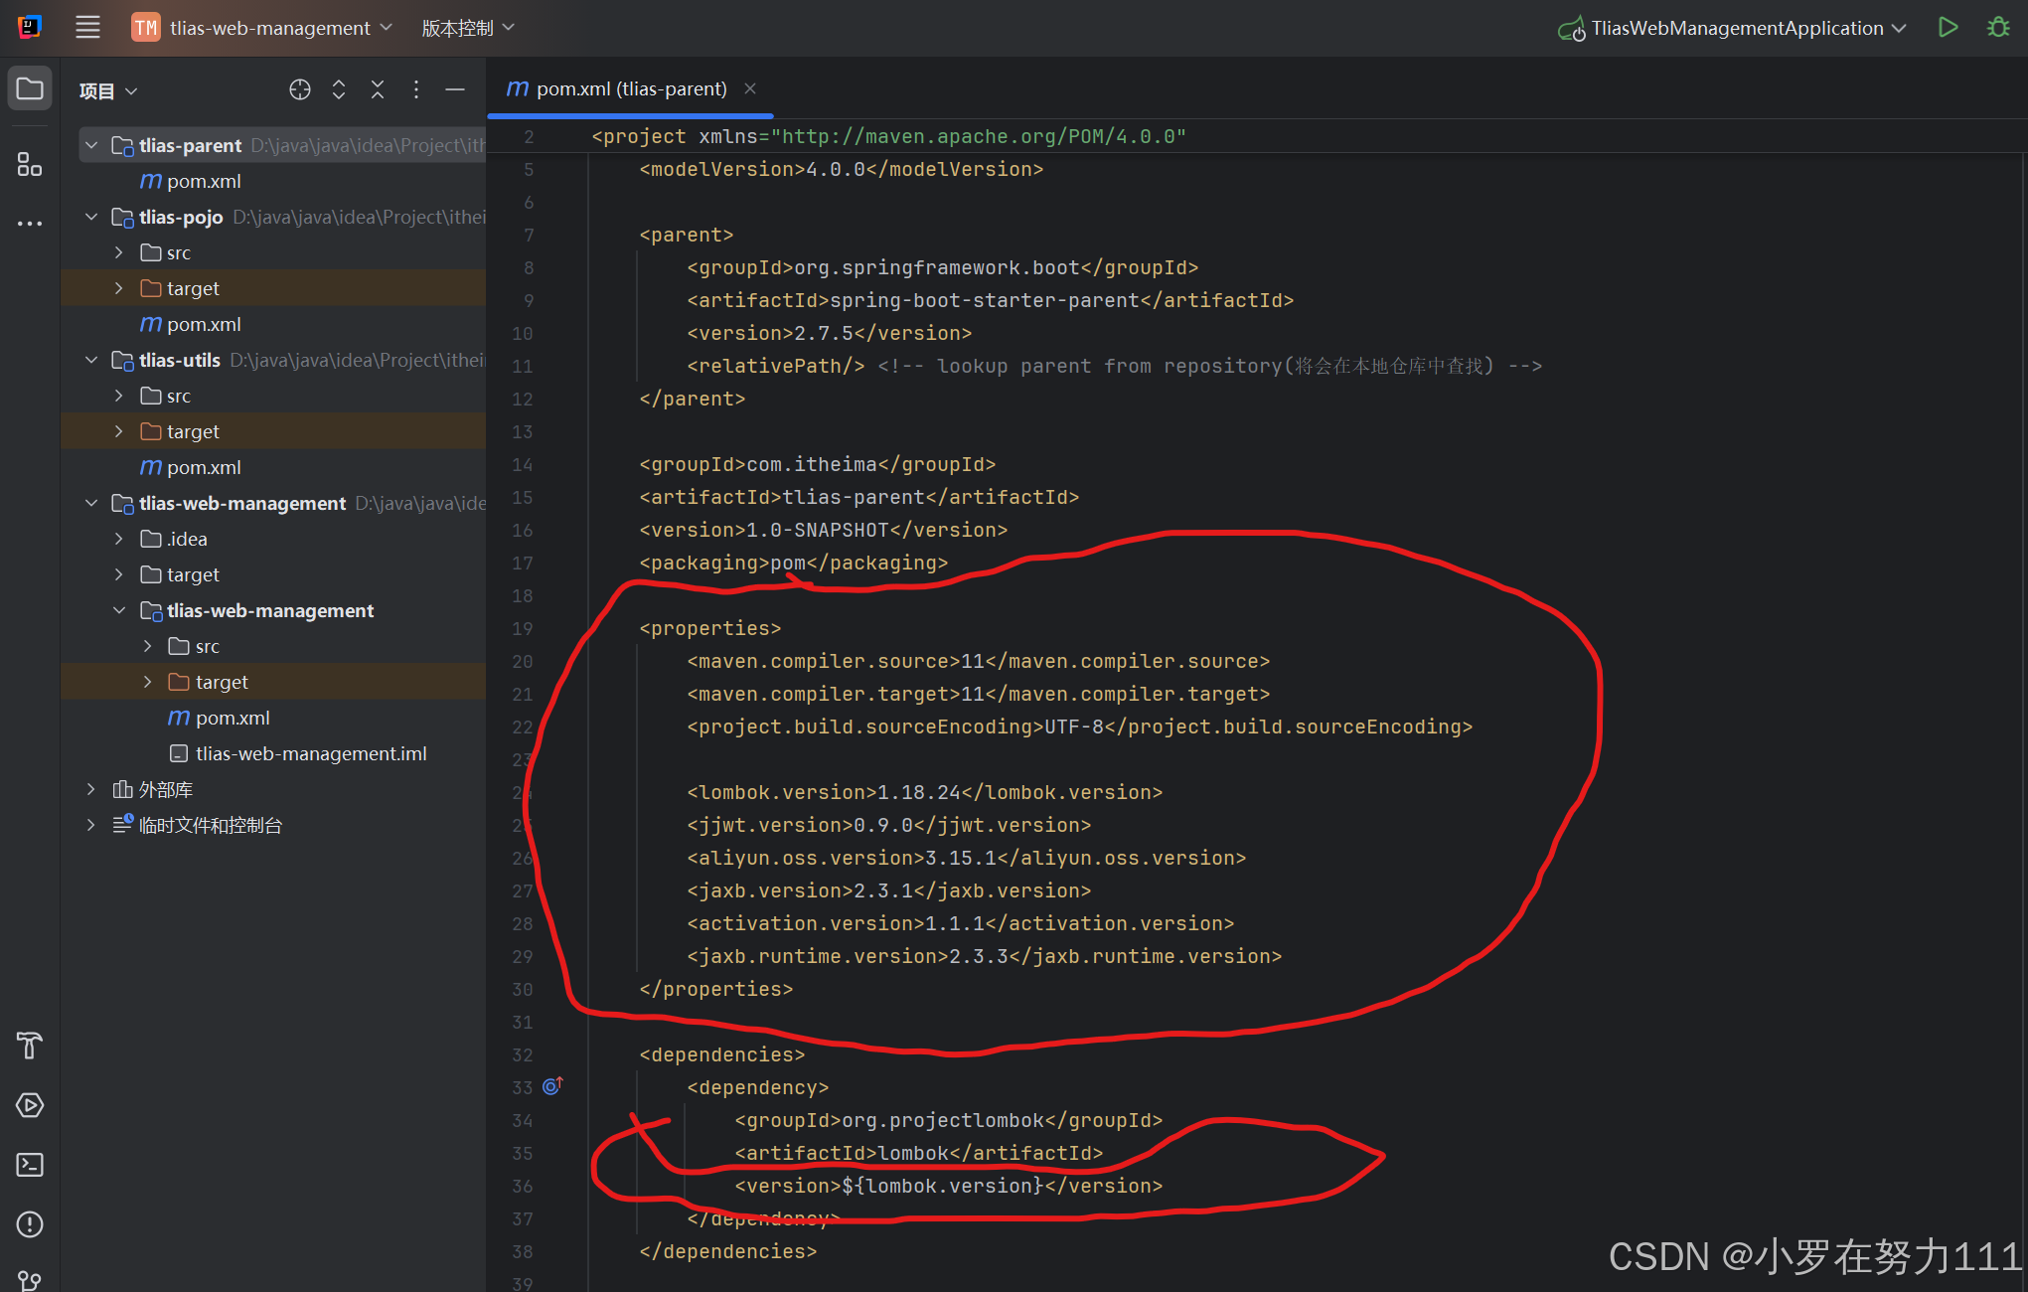The width and height of the screenshot is (2028, 1292).
Task: Open pom.xml under tlias-utils module
Action: [x=203, y=467]
